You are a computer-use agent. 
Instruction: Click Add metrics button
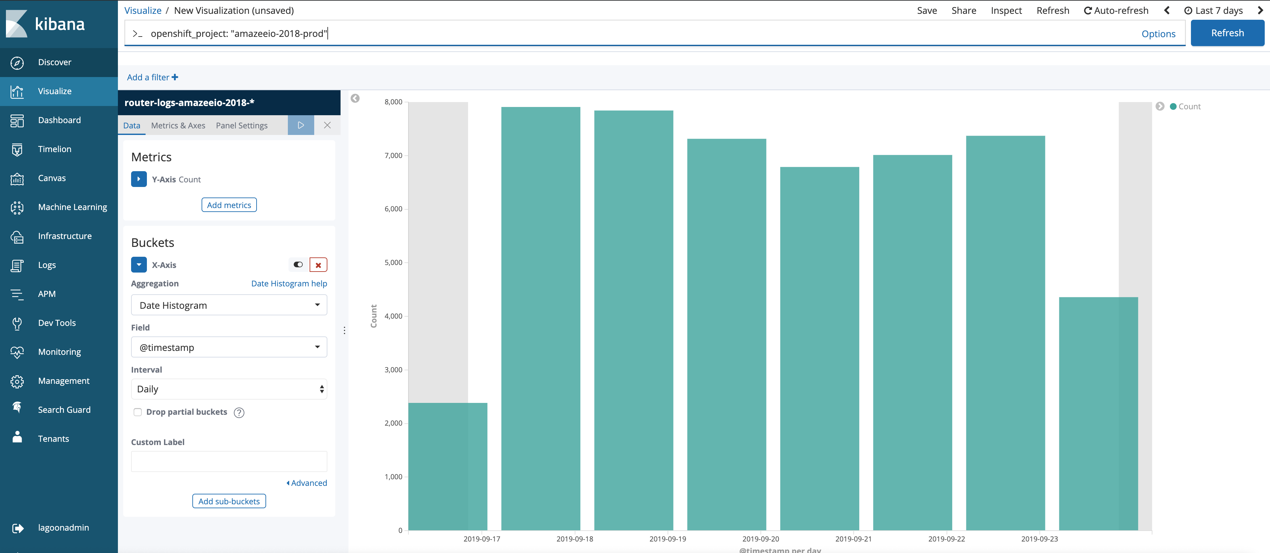click(x=229, y=205)
